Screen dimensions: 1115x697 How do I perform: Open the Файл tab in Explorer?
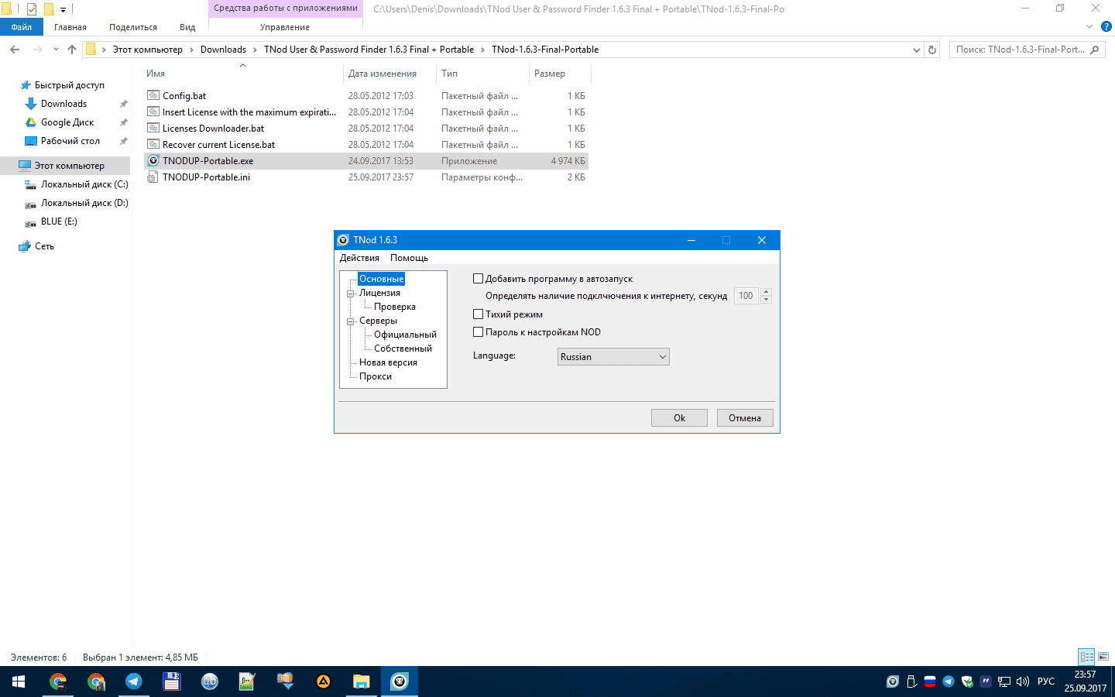coord(22,27)
